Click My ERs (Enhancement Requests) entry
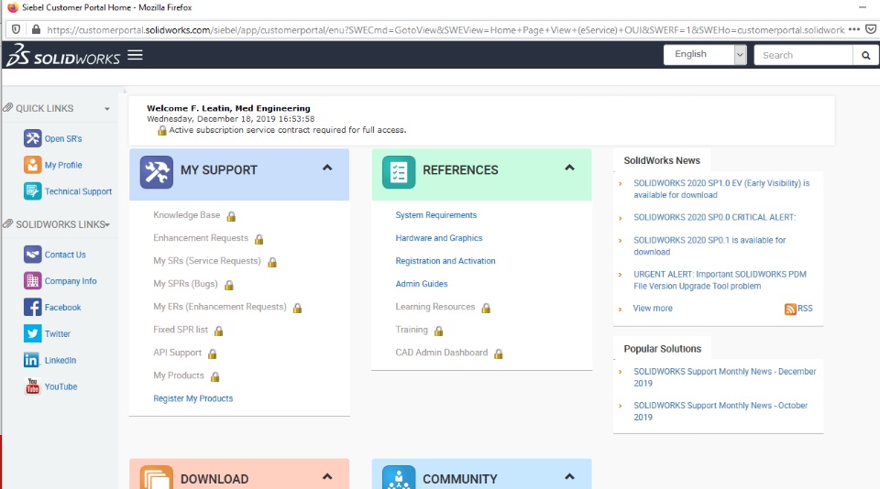Image resolution: width=880 pixels, height=489 pixels. [220, 308]
